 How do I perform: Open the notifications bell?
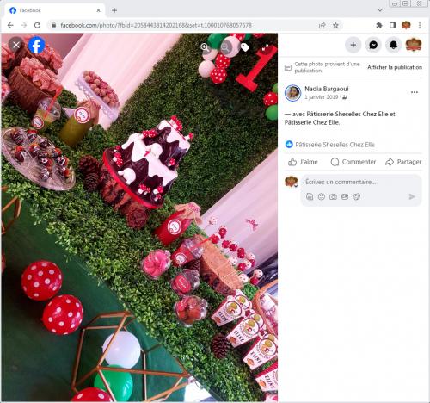(x=393, y=45)
